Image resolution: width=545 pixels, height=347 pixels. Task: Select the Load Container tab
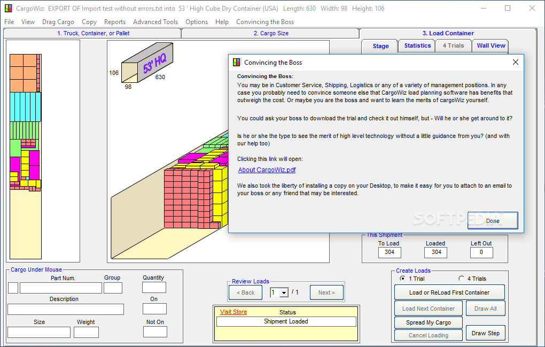pyautogui.click(x=448, y=33)
